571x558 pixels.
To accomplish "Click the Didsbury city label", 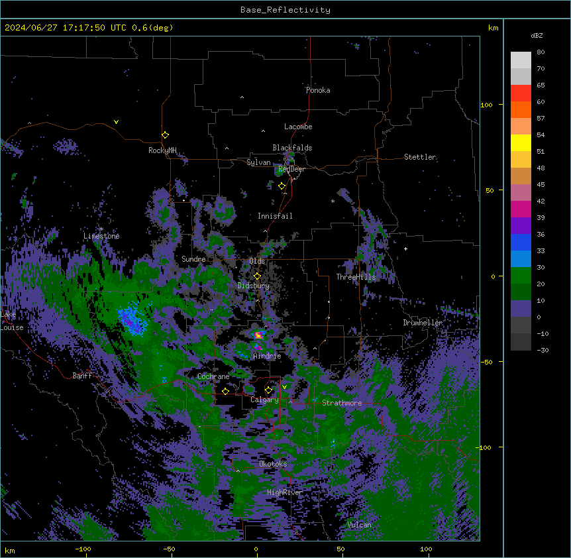I will click(254, 286).
